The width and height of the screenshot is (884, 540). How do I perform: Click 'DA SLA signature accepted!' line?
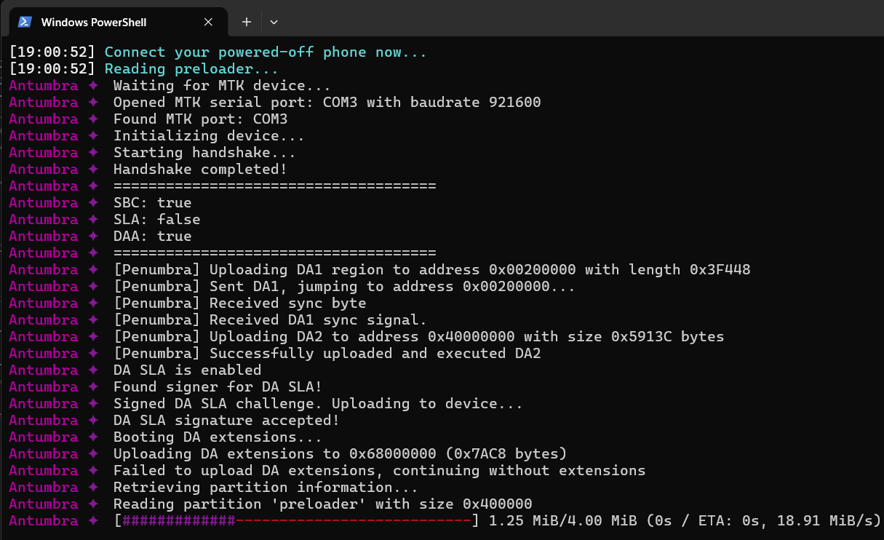(x=226, y=421)
